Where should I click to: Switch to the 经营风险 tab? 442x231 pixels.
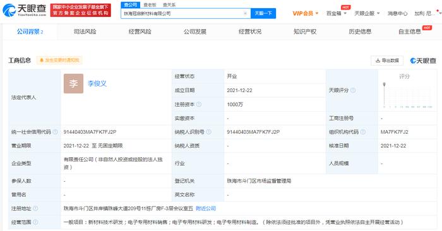coord(140,32)
